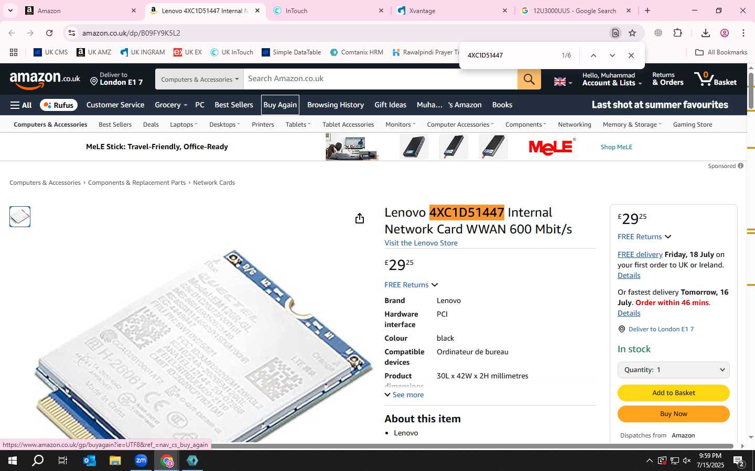Expand FREE Returns under main price

pos(411,285)
